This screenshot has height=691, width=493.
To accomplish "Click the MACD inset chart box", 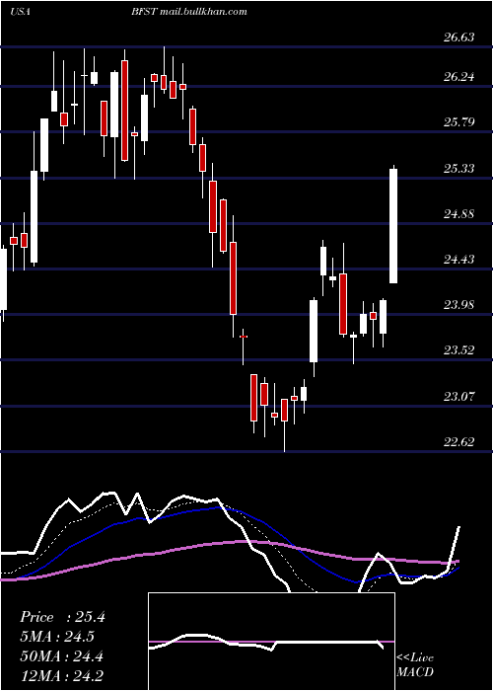I will tap(271, 642).
